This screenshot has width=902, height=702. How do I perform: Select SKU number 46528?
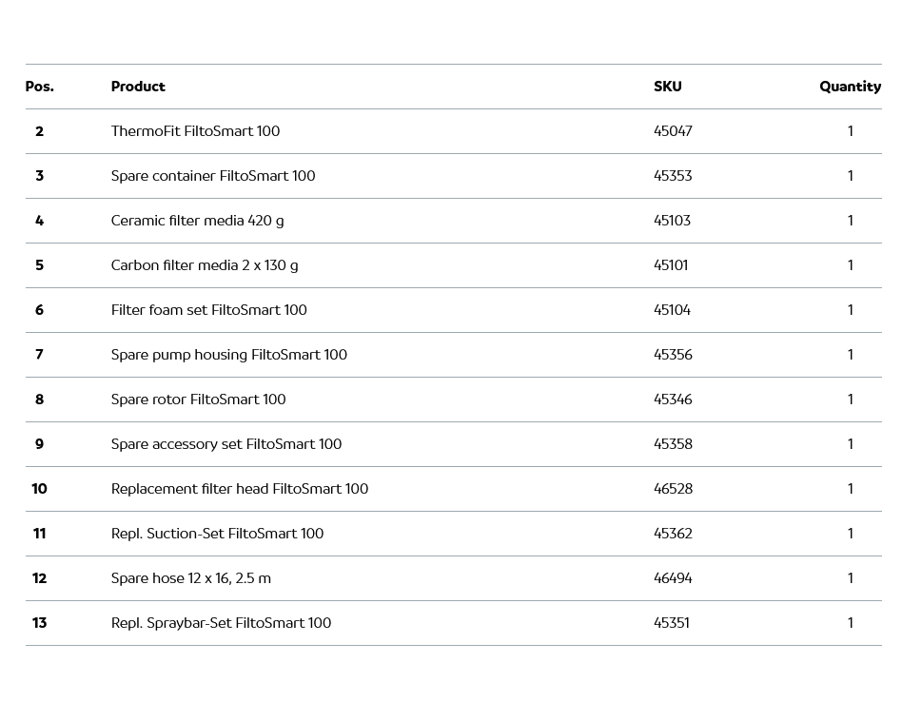pos(673,489)
